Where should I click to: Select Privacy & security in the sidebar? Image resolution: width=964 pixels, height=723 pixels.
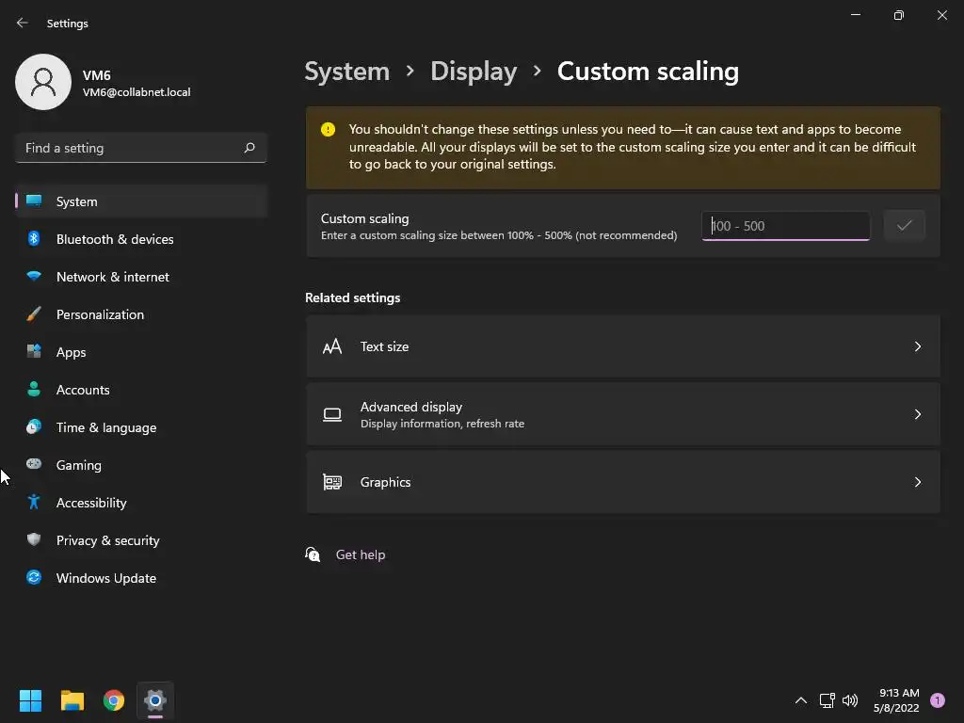[107, 540]
